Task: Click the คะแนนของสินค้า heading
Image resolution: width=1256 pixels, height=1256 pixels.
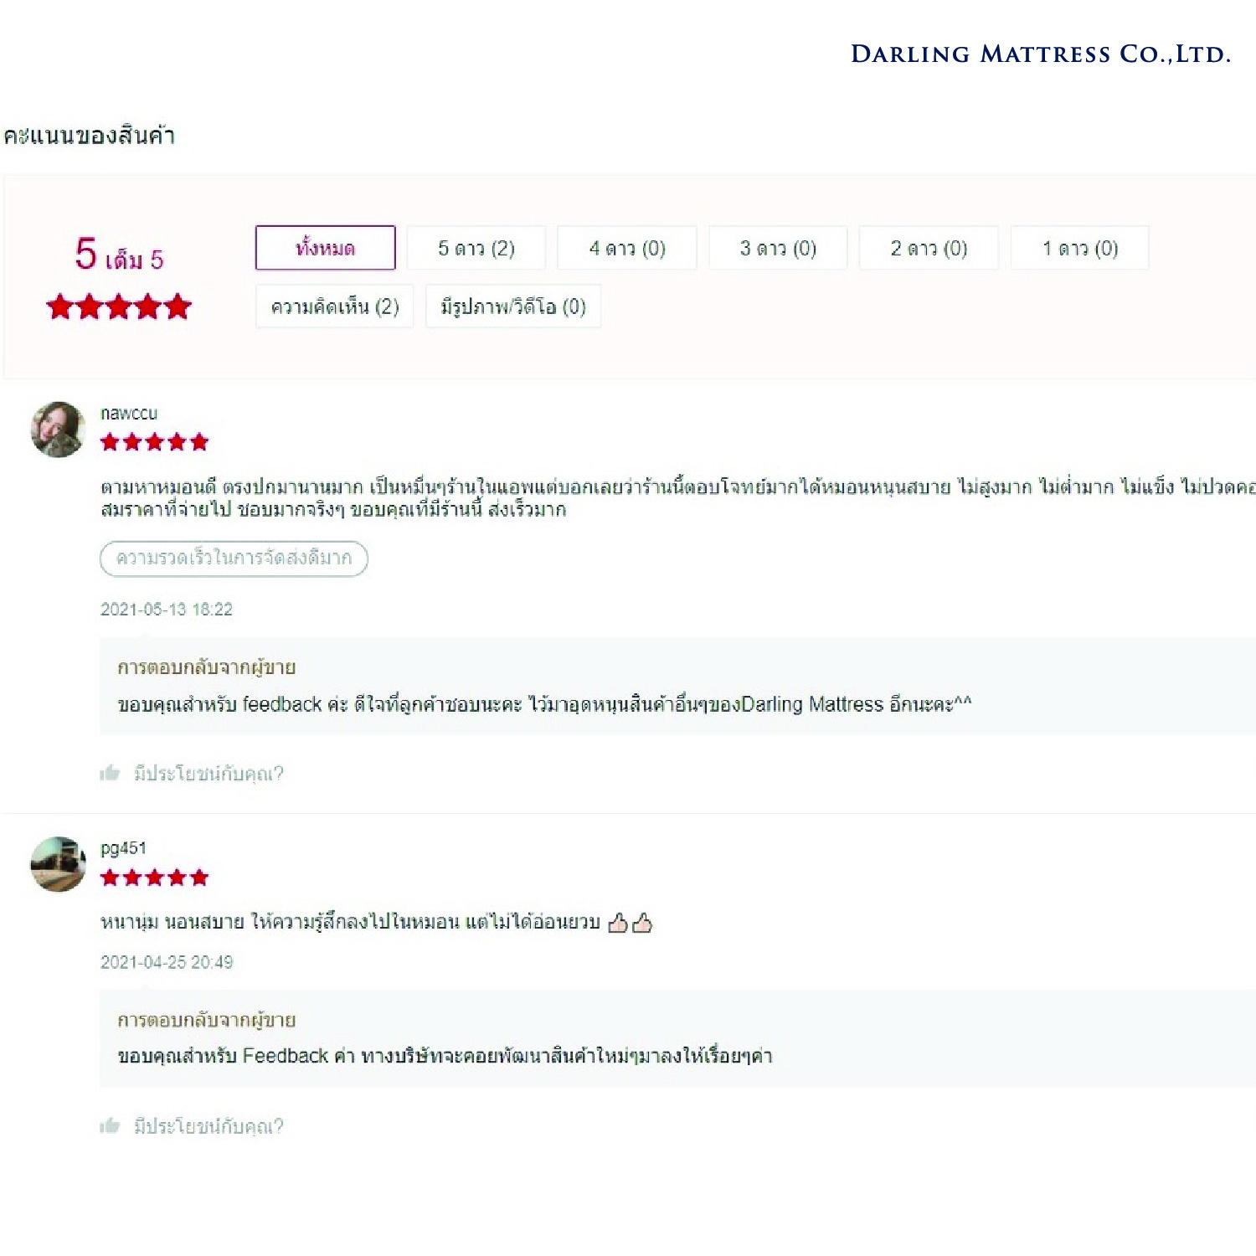Action: [x=89, y=136]
